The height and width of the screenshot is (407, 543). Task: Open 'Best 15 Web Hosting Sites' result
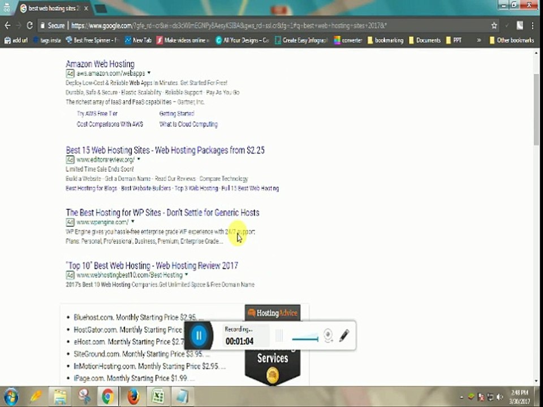[x=165, y=150]
